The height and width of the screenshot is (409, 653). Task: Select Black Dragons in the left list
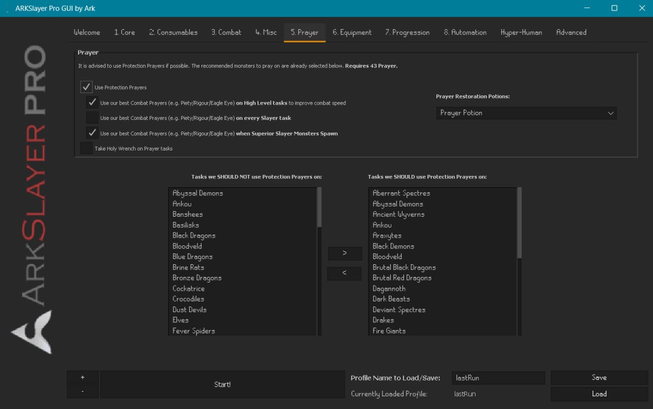coord(243,236)
